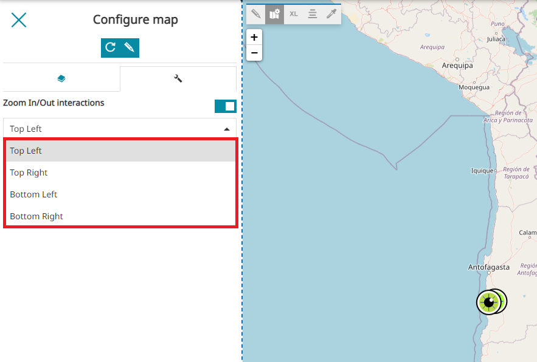
Task: Click the Arequipa city label on map
Action: point(457,66)
